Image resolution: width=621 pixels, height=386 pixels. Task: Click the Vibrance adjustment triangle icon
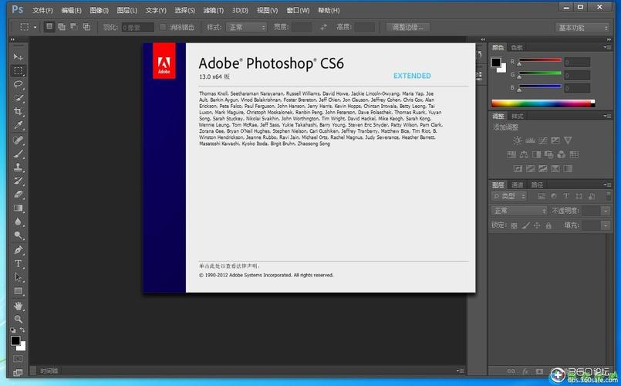[568, 141]
